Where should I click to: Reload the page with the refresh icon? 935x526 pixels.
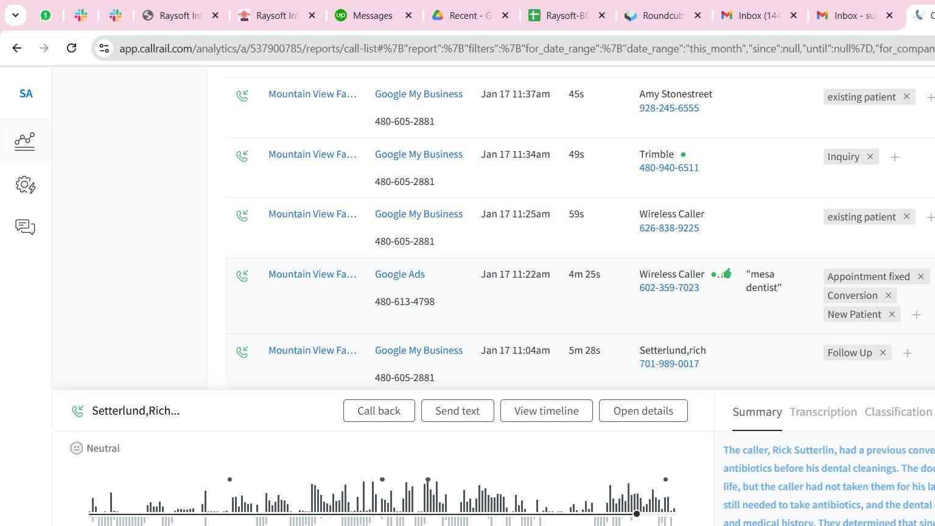(x=71, y=47)
